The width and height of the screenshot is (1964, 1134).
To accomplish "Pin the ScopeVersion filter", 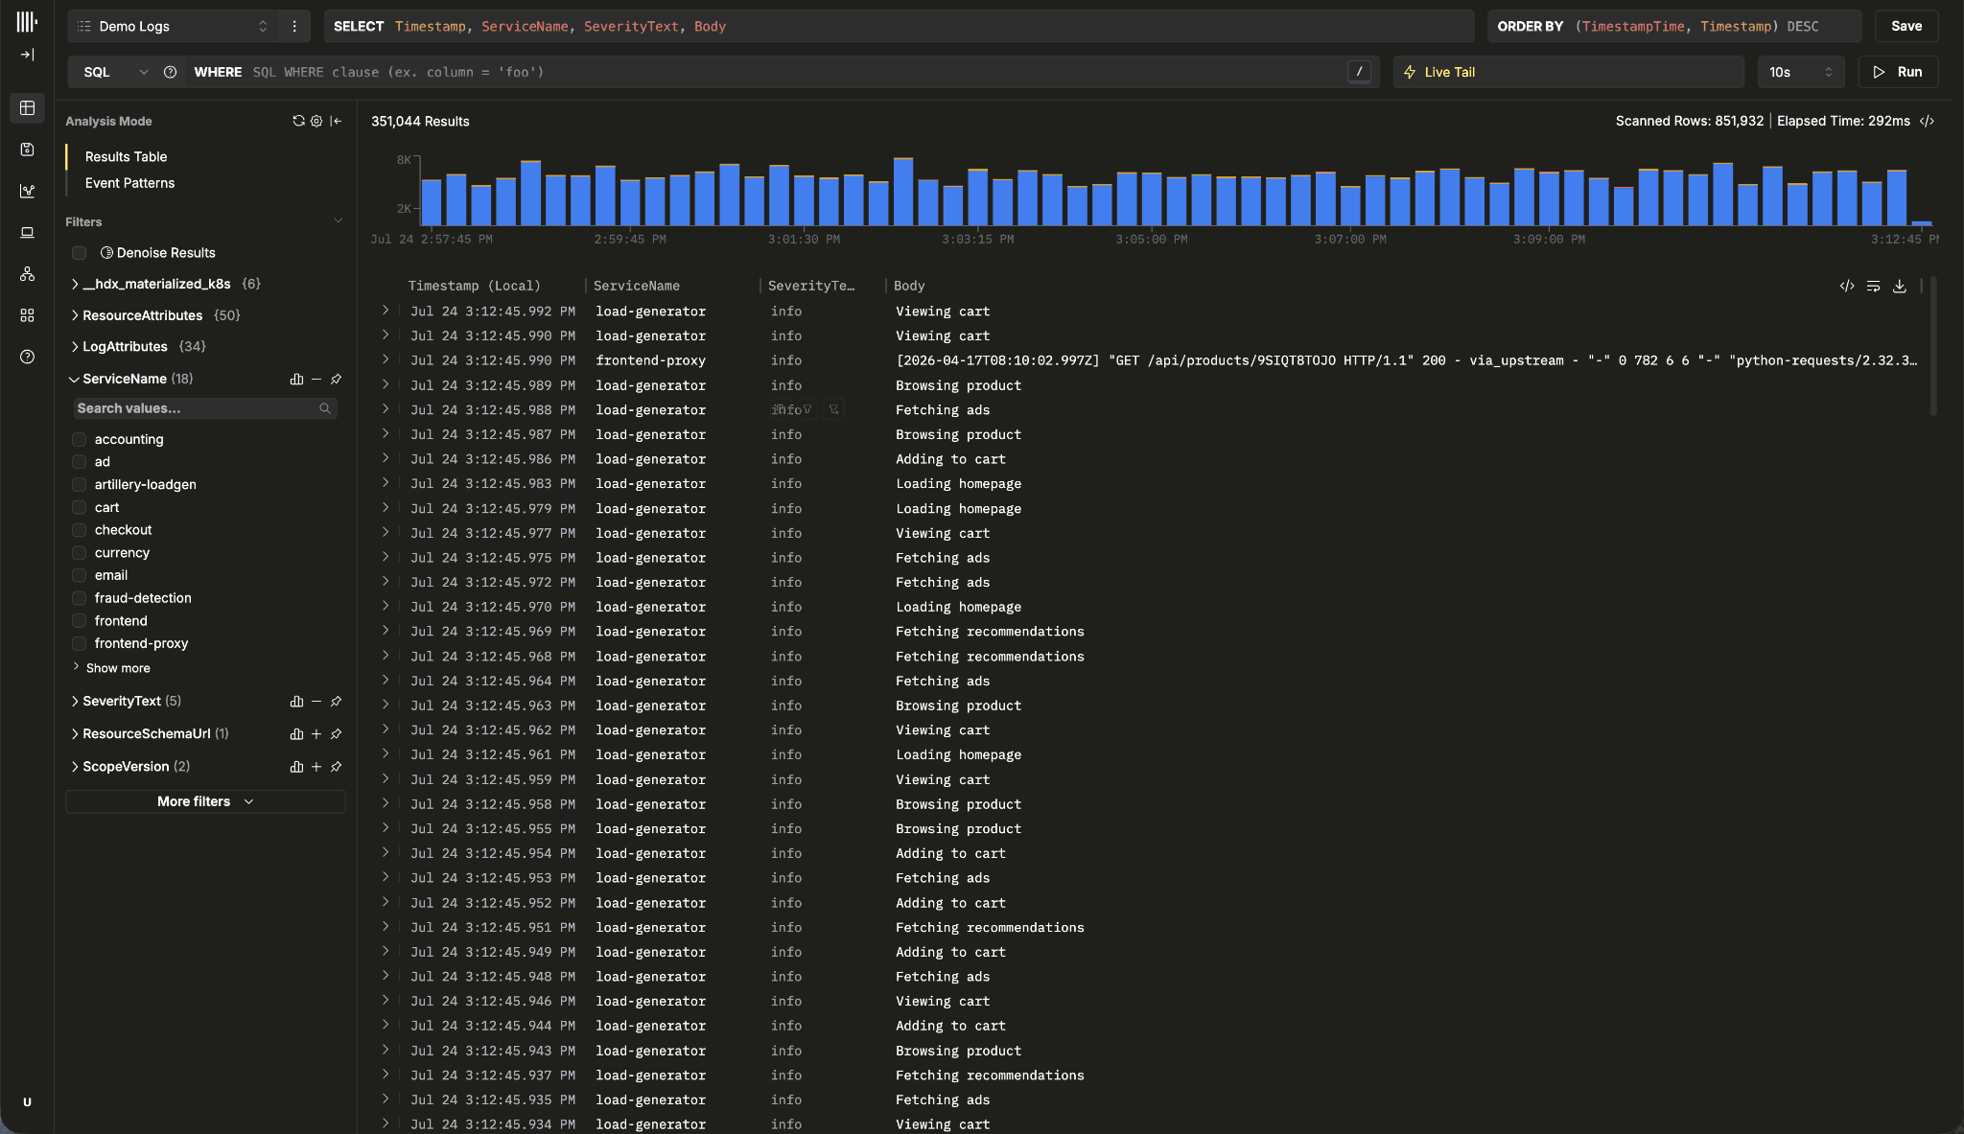I will pyautogui.click(x=336, y=767).
